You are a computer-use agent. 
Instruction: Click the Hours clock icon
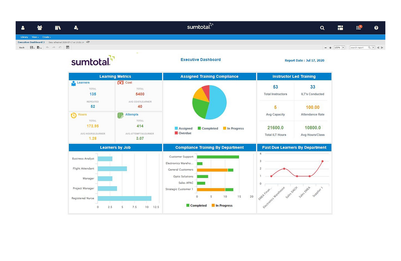click(74, 115)
